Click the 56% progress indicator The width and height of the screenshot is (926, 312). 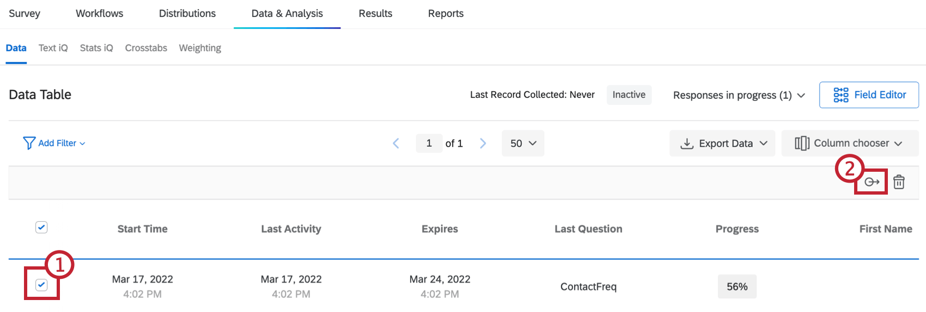pyautogui.click(x=737, y=286)
